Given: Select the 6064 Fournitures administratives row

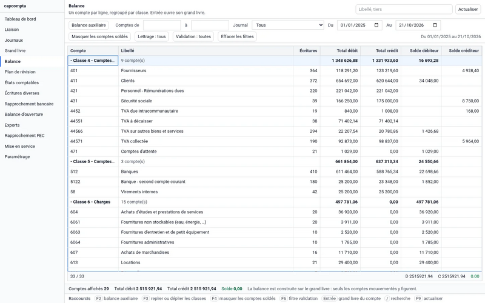Looking at the screenshot, I should pyautogui.click(x=275, y=242).
